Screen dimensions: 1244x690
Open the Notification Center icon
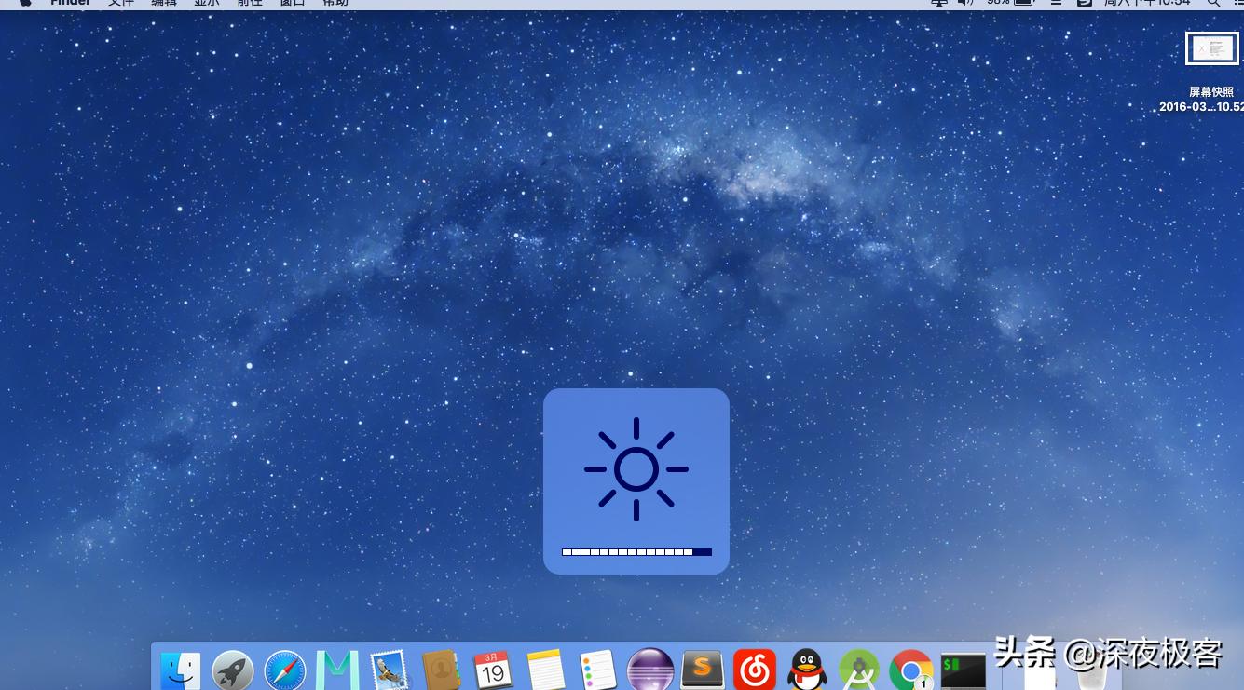click(1239, 3)
